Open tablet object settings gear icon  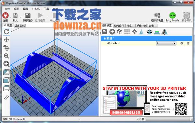182,43
